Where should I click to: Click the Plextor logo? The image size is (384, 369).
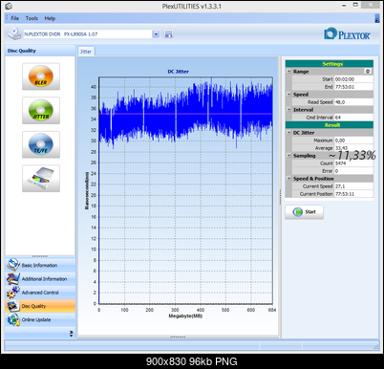click(347, 33)
